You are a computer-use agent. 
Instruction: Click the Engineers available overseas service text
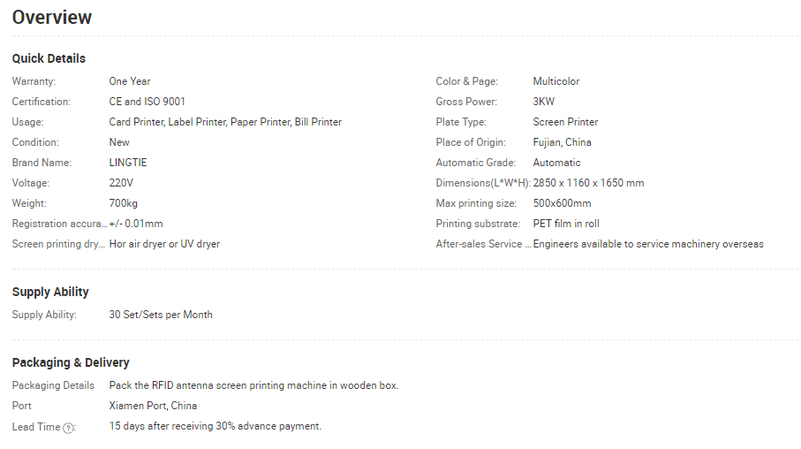(x=648, y=244)
